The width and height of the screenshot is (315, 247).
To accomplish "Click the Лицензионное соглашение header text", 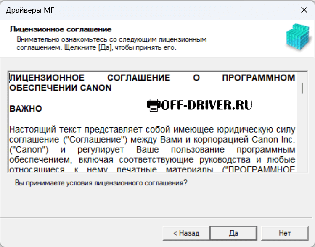I will (x=61, y=29).
